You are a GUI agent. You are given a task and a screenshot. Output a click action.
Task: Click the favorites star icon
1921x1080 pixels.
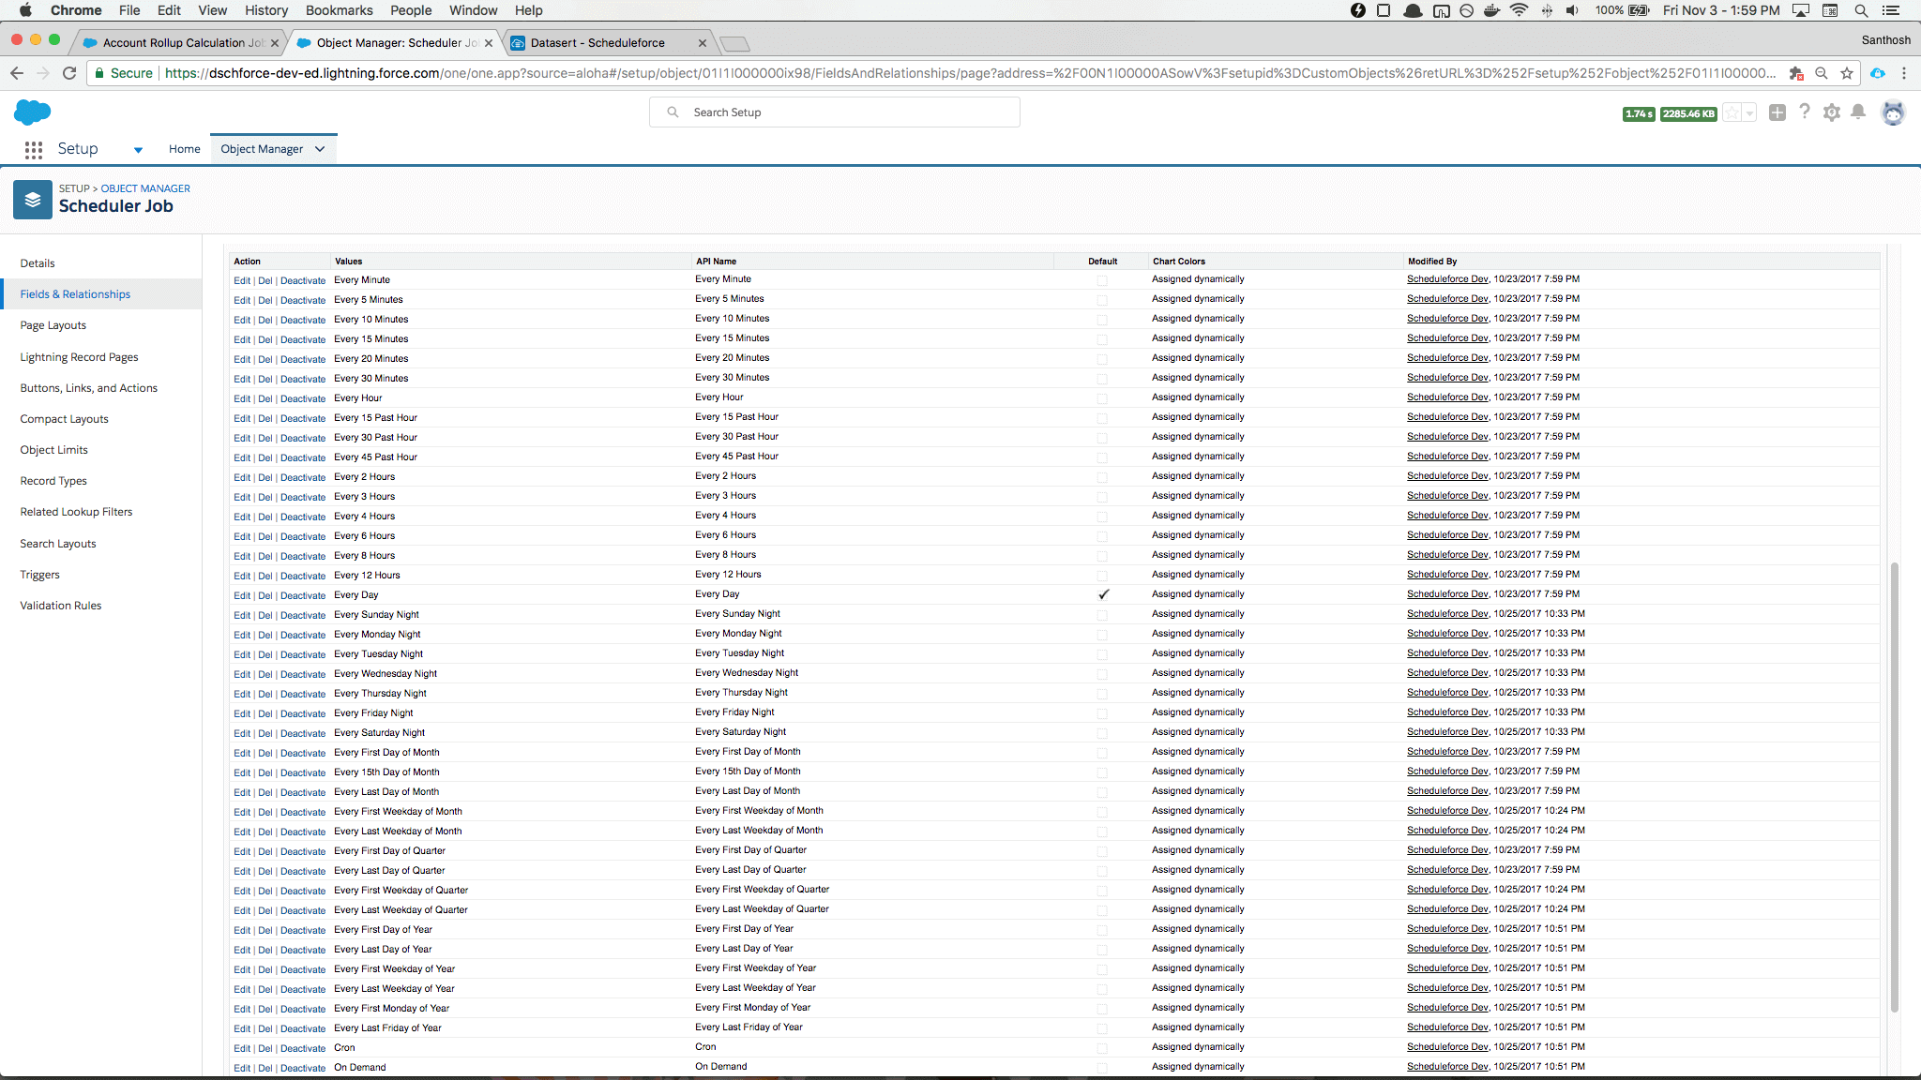click(1732, 113)
